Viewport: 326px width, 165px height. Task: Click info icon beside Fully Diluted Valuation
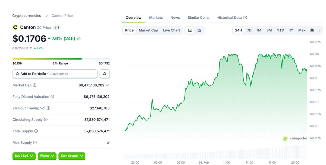(x=52, y=97)
